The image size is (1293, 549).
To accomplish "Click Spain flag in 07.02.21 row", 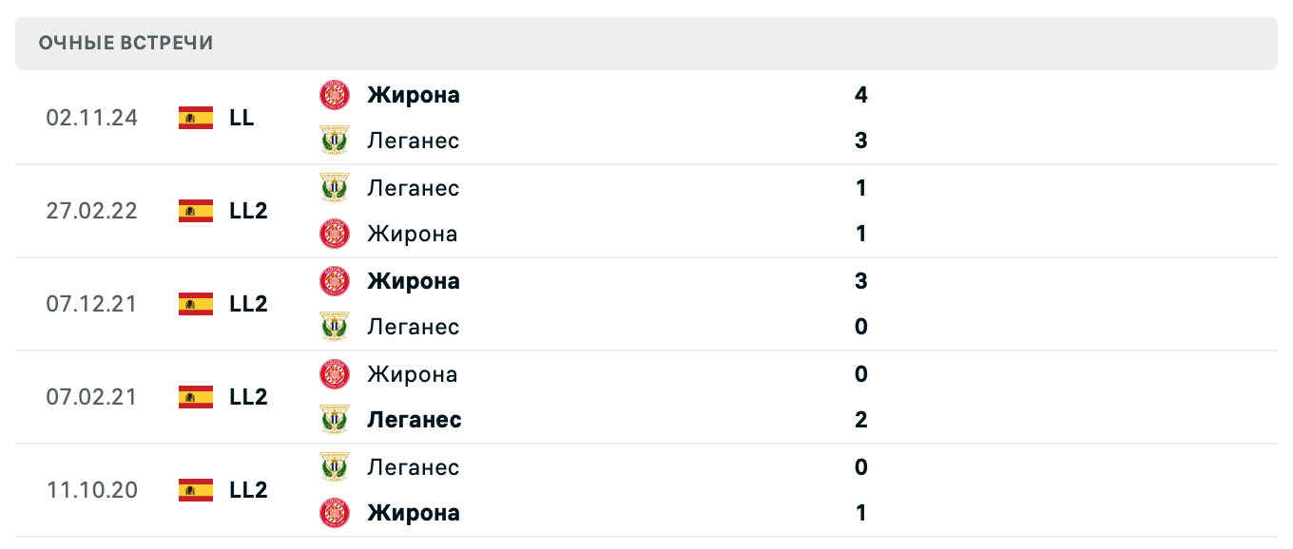I will pyautogui.click(x=196, y=397).
